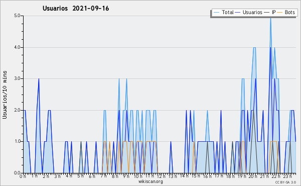Click the 'wikiscan.org' caption below the chart
This screenshot has width=301, height=186.
pyautogui.click(x=150, y=181)
